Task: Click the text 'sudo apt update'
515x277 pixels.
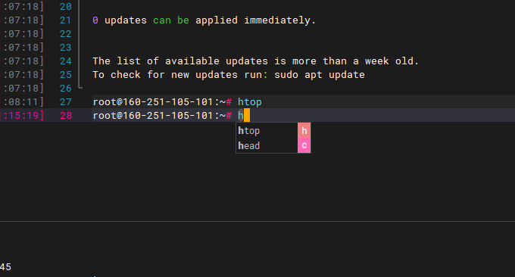Action: click(x=320, y=75)
